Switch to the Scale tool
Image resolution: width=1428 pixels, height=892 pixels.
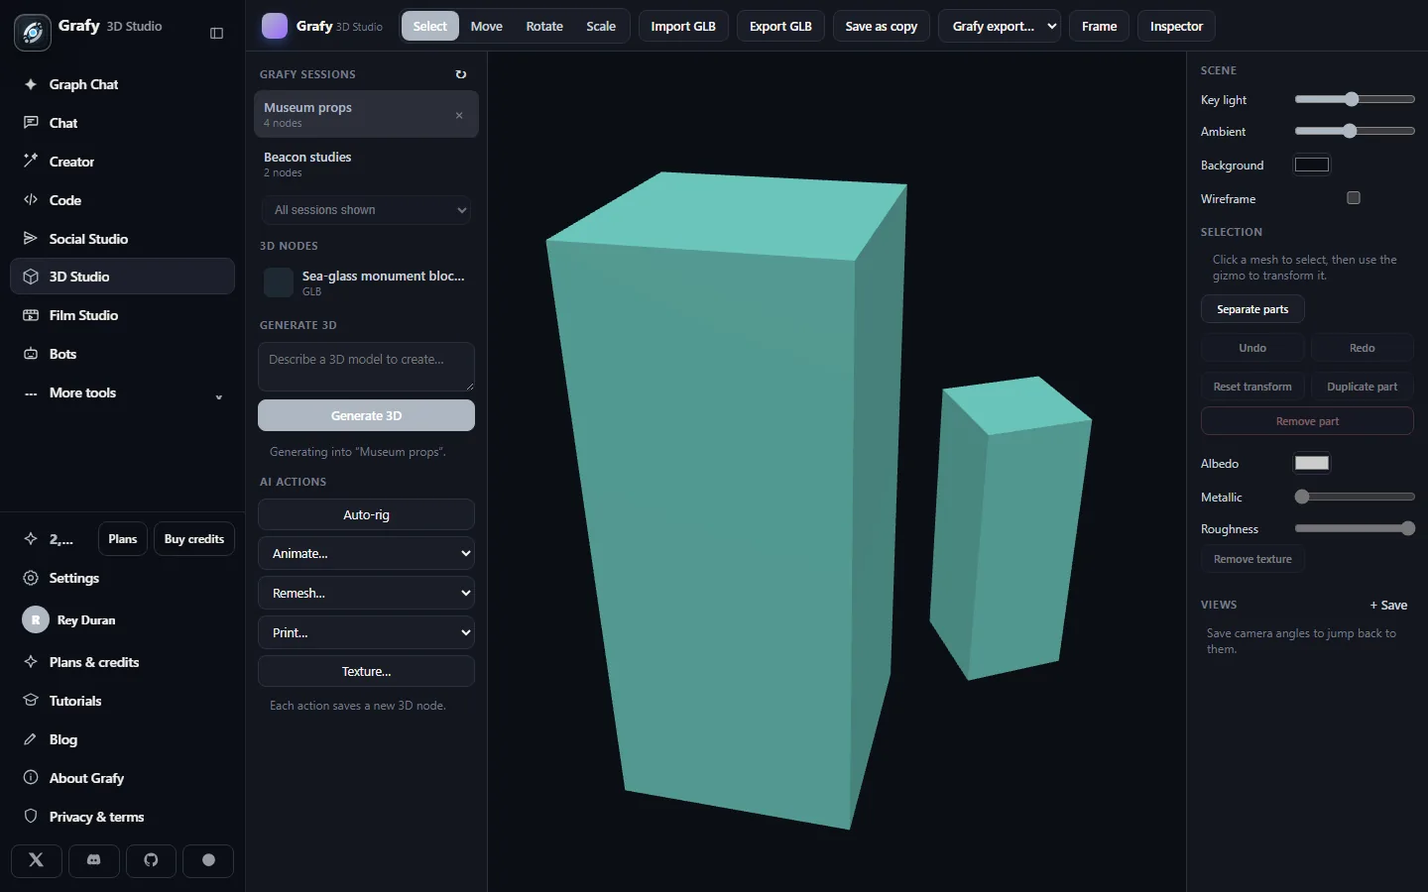coord(601,26)
